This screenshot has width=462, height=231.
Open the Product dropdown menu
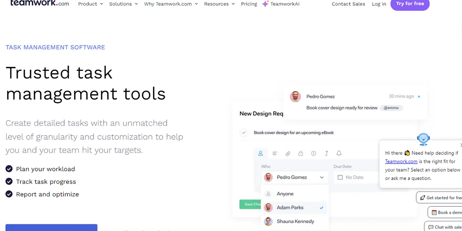coord(90,4)
